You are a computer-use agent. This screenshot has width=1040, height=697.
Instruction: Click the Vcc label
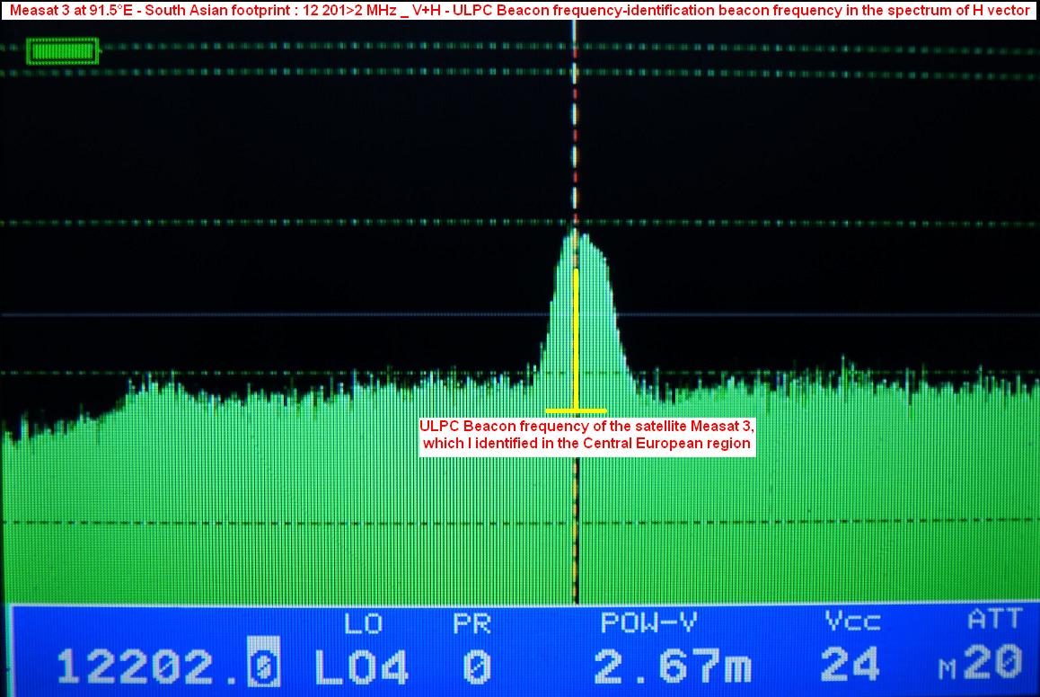tap(852, 621)
